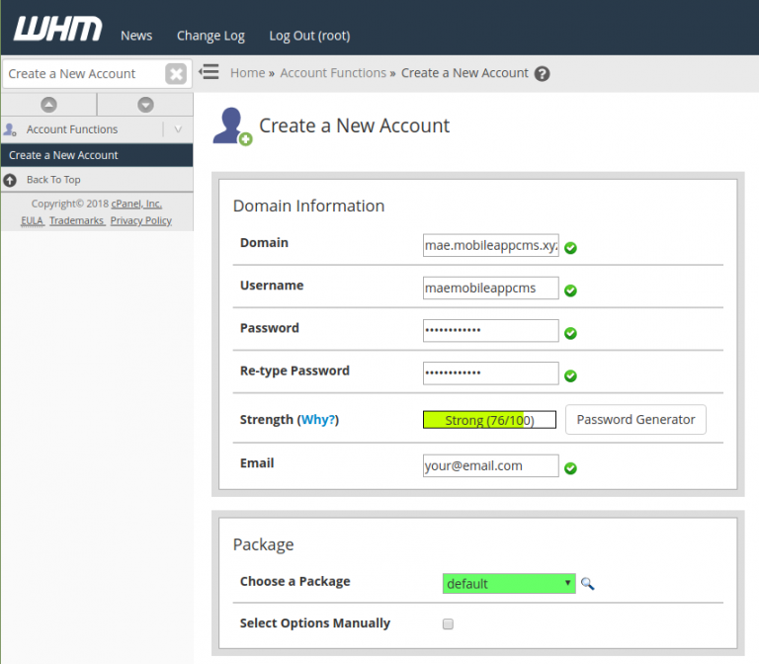The height and width of the screenshot is (664, 759).
Task: Click the Why? strength link
Action: pyautogui.click(x=319, y=420)
